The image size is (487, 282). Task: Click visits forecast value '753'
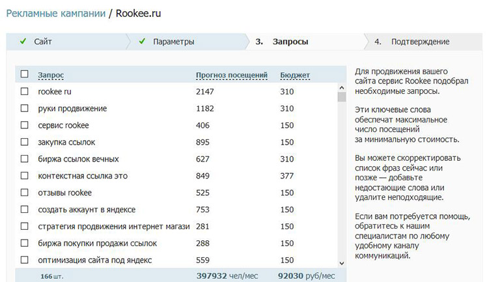[203, 210]
